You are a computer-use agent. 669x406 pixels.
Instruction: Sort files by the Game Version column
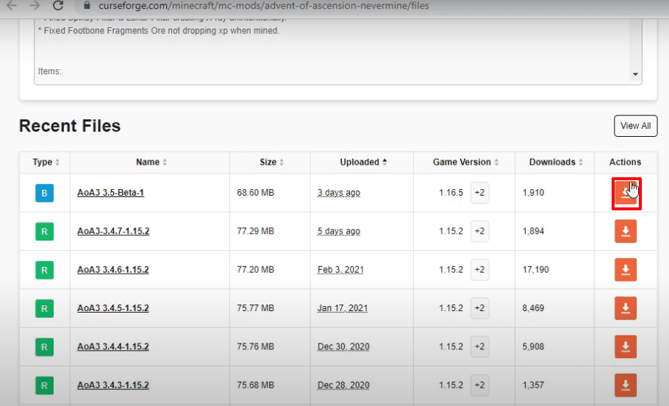click(x=465, y=163)
